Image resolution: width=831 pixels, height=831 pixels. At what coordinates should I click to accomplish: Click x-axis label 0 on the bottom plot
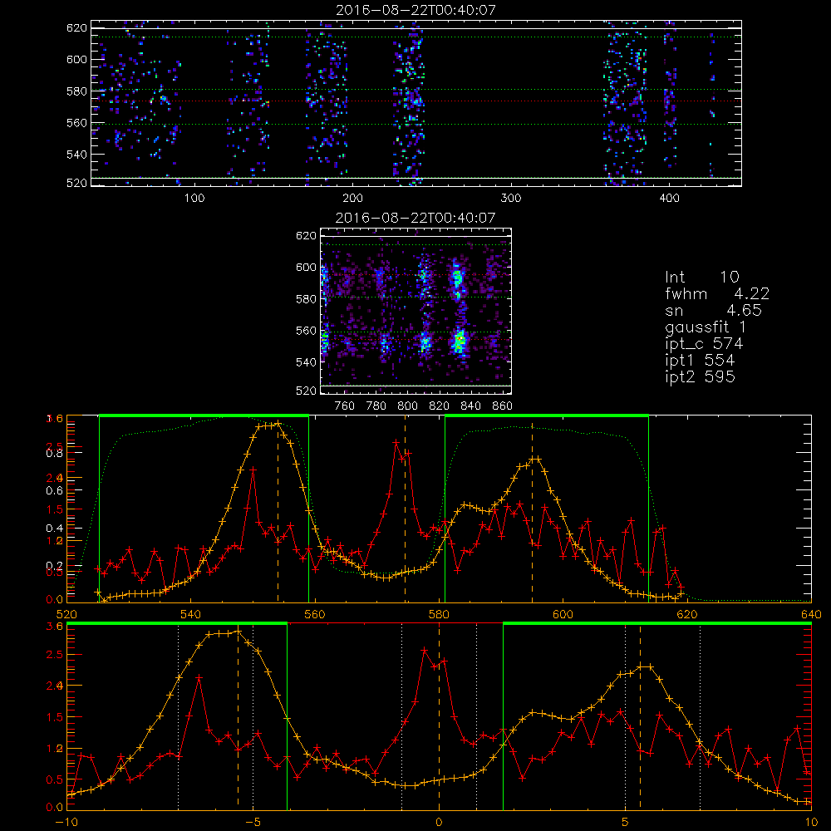439,823
